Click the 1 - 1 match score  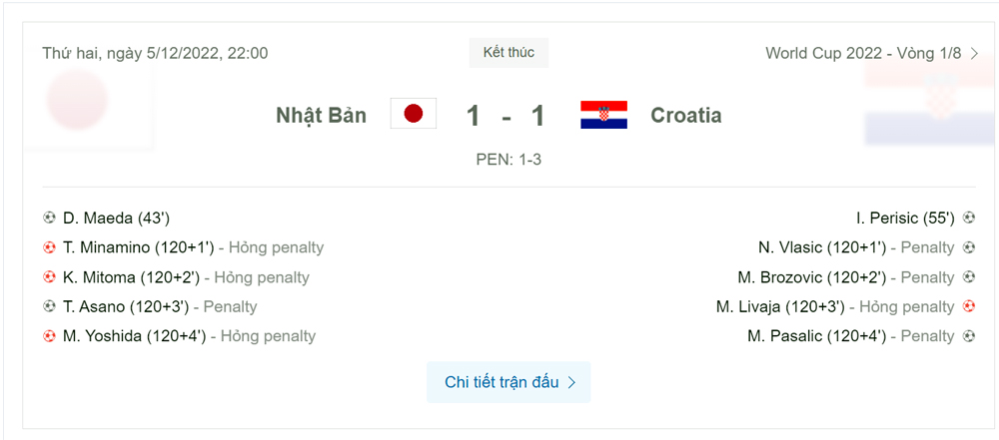coord(506,116)
